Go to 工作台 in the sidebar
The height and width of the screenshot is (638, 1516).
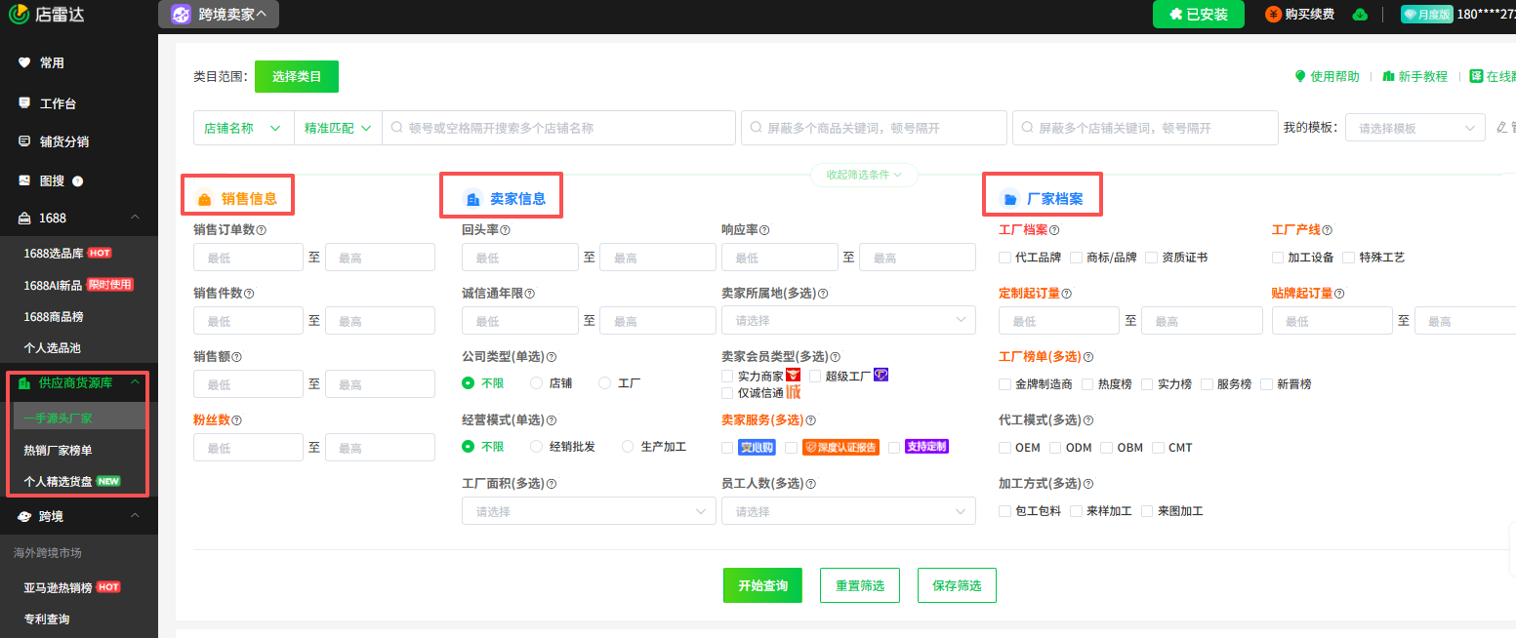(x=58, y=103)
